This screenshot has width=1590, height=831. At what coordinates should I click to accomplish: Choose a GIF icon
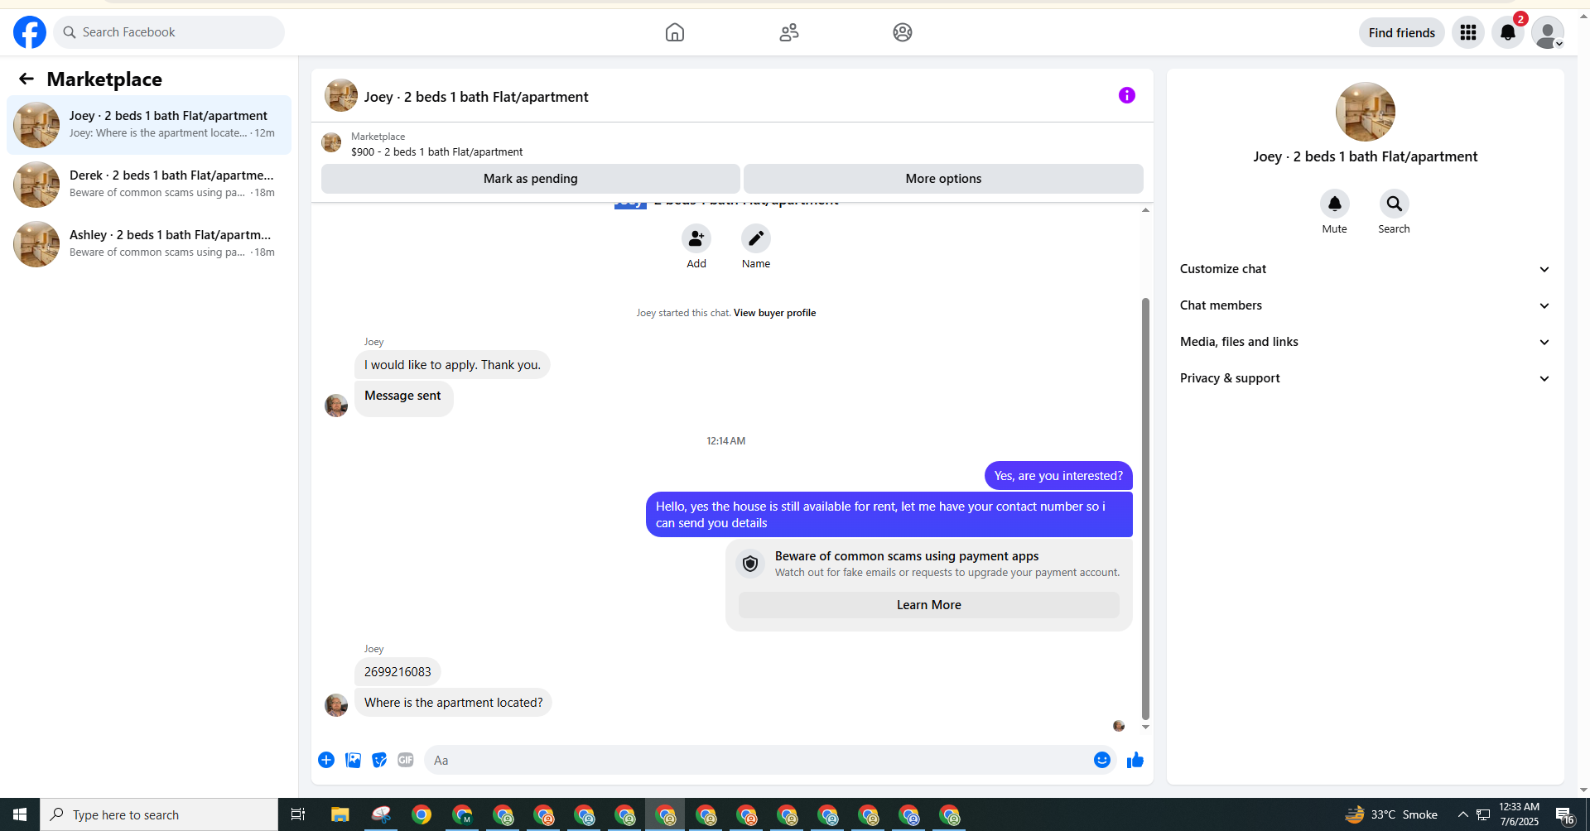(x=406, y=760)
